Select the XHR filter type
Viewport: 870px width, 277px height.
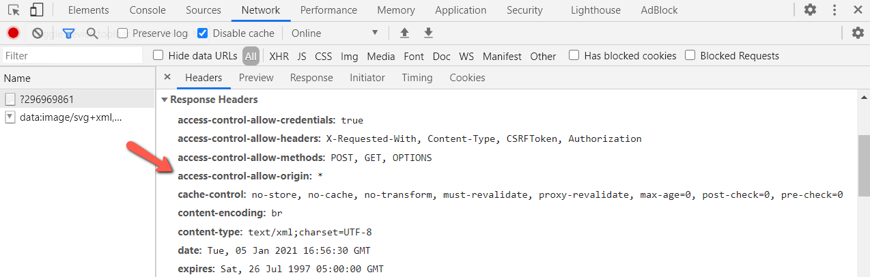[x=279, y=56]
